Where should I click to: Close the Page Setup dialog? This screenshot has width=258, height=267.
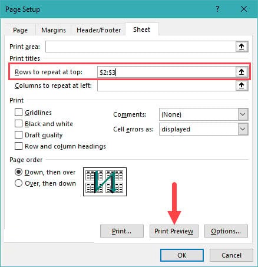click(x=244, y=9)
